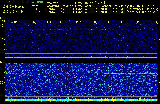The image size is (160, 104).
Task: Click the Rch 0.9 frequency label
Action: [x=2, y=82]
